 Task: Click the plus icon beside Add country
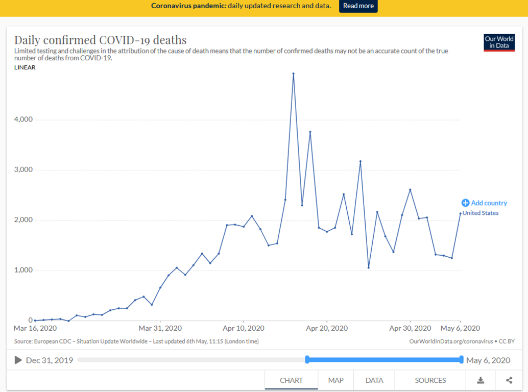(465, 203)
